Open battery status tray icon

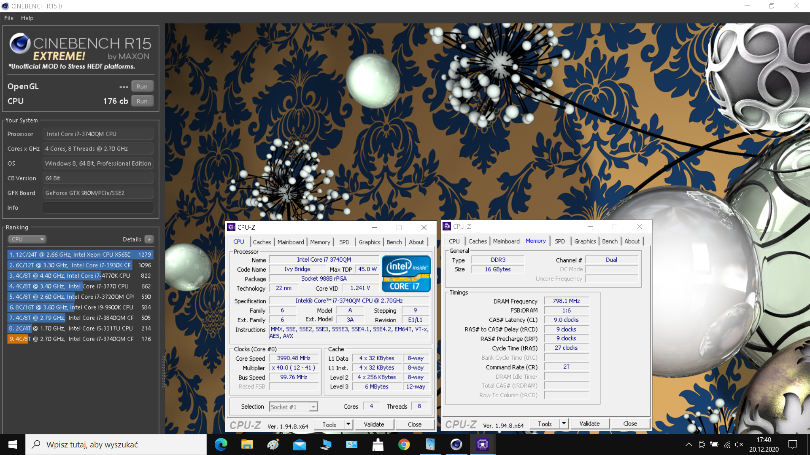pos(714,444)
